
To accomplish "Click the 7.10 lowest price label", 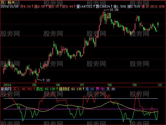I will click(x=46, y=80).
